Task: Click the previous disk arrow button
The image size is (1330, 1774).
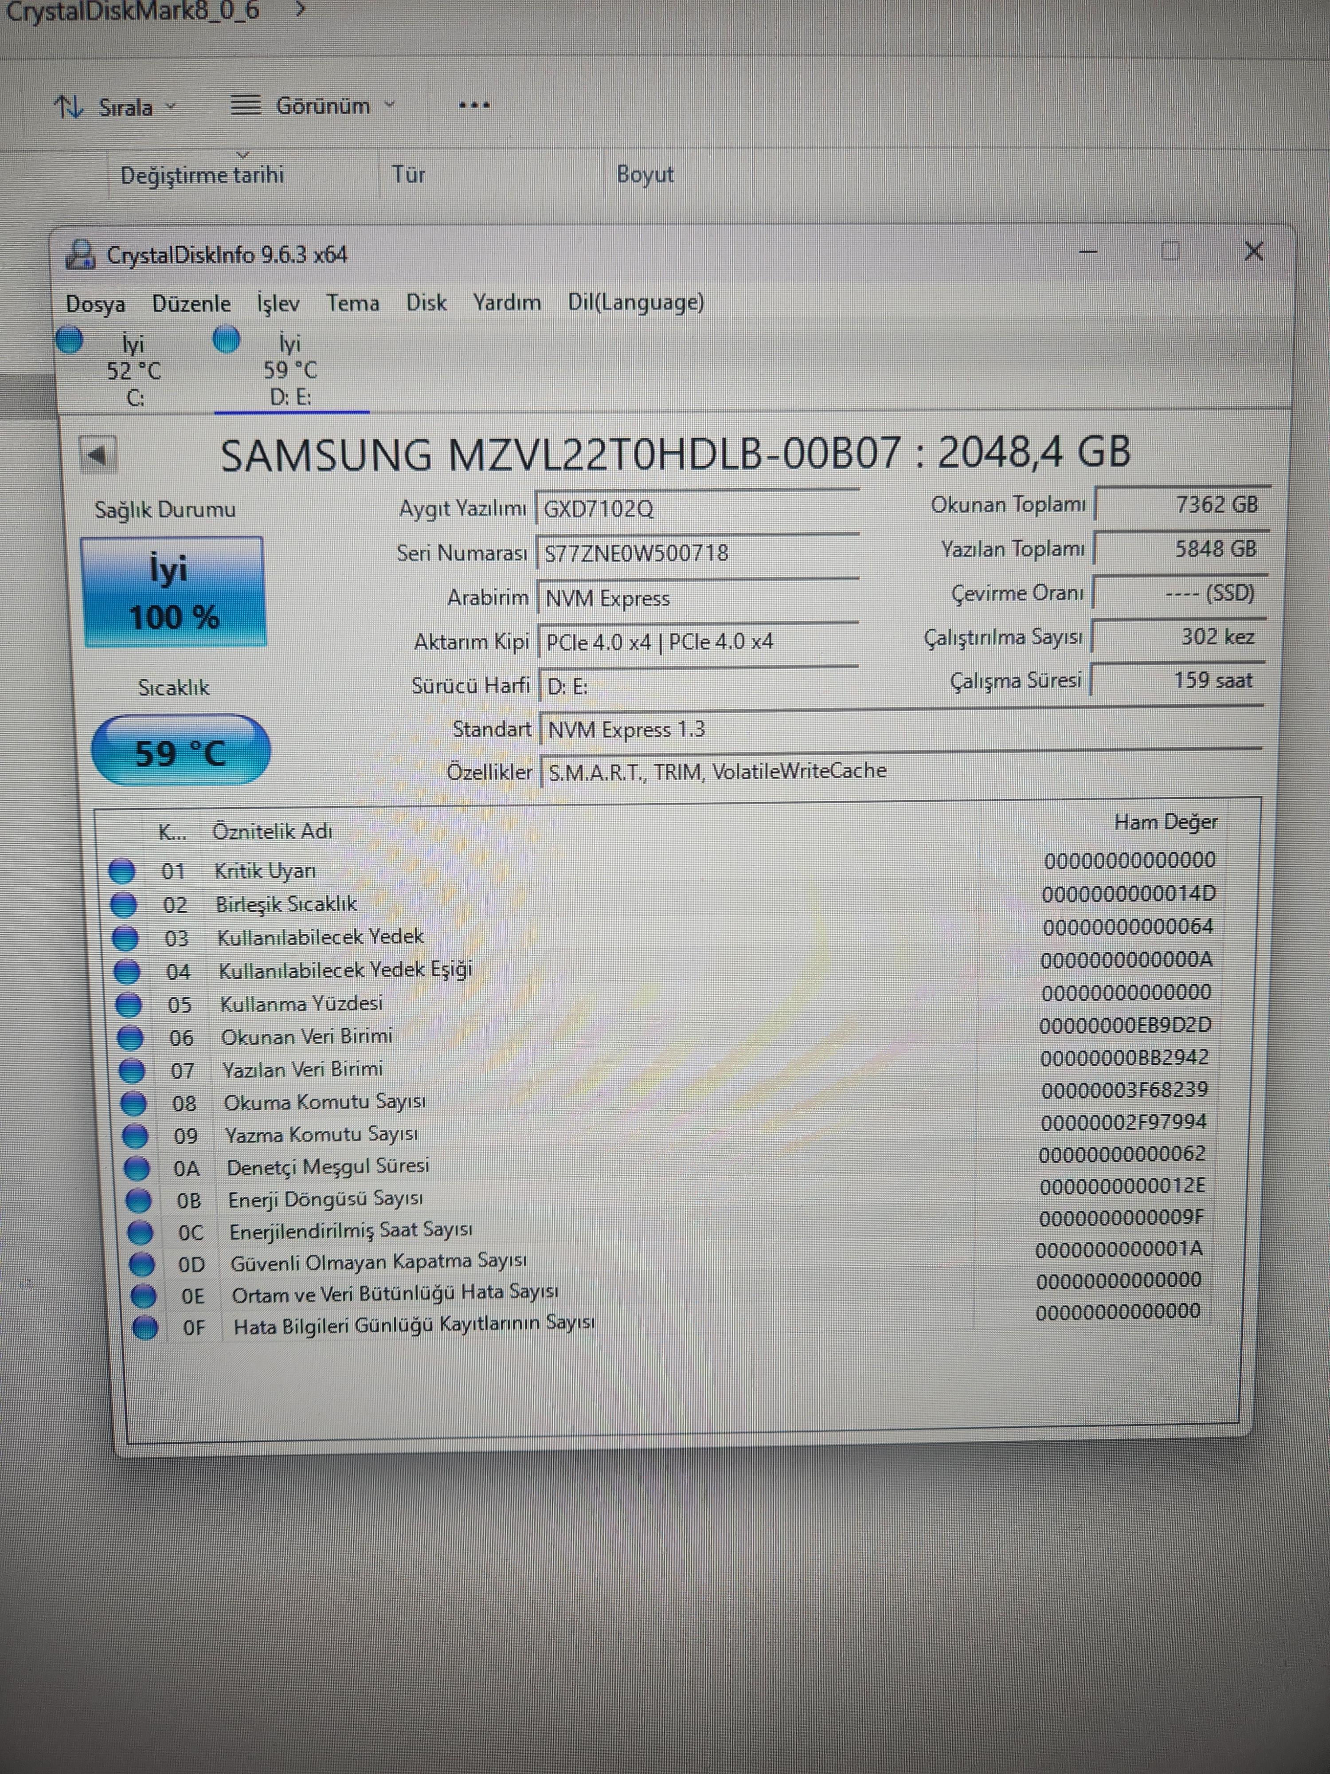Action: pyautogui.click(x=98, y=455)
